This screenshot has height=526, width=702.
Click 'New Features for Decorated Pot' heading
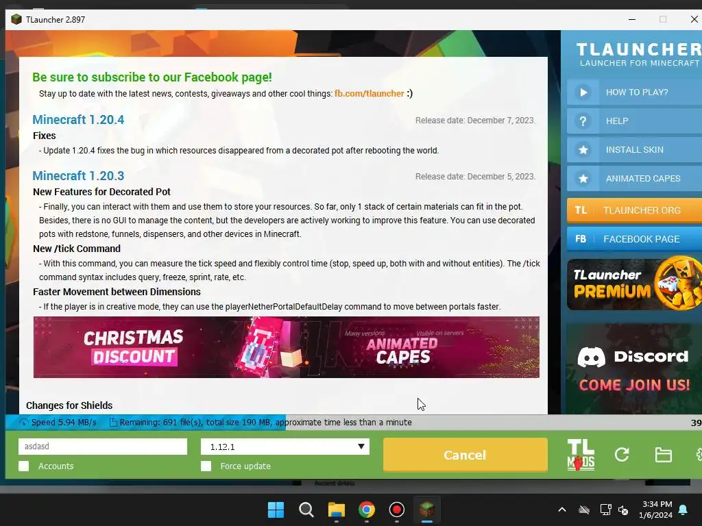tap(101, 192)
